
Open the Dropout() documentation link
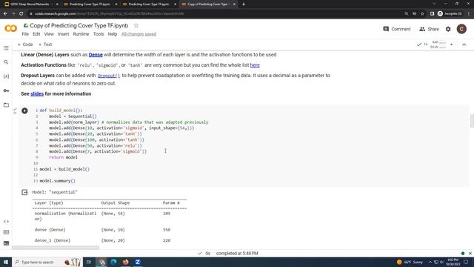[109, 76]
